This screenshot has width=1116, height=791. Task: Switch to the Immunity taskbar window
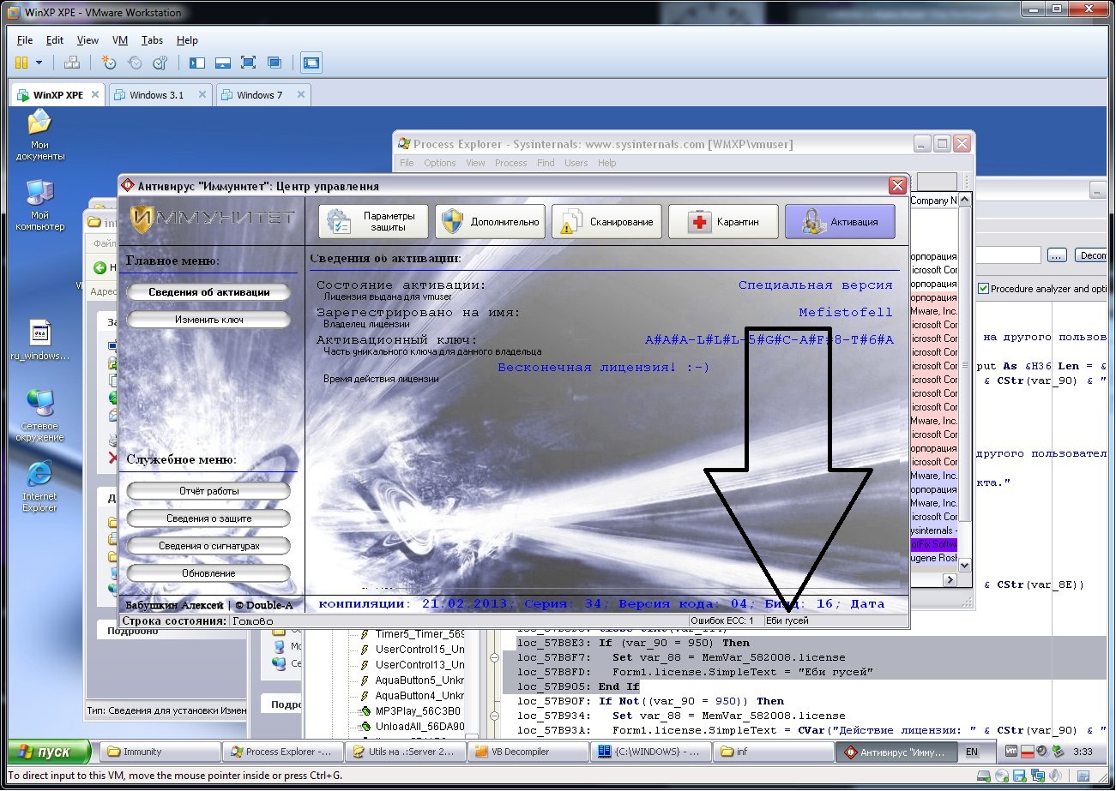click(x=160, y=752)
